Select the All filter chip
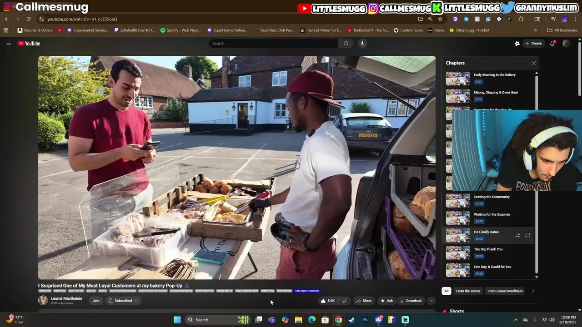 447,291
